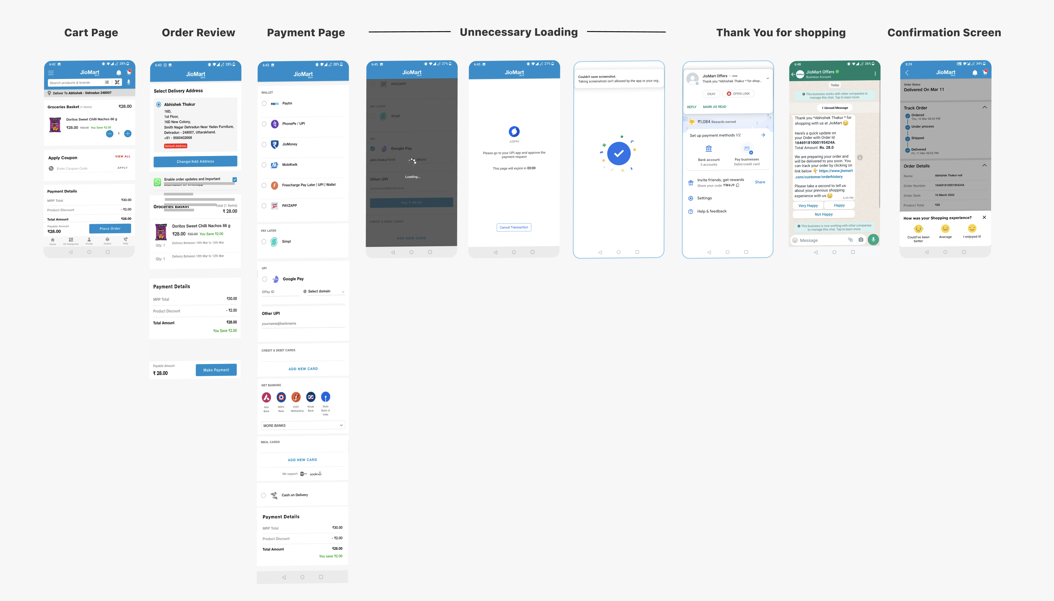The height and width of the screenshot is (601, 1054).
Task: Collapse Order Details section chevron
Action: (984, 166)
